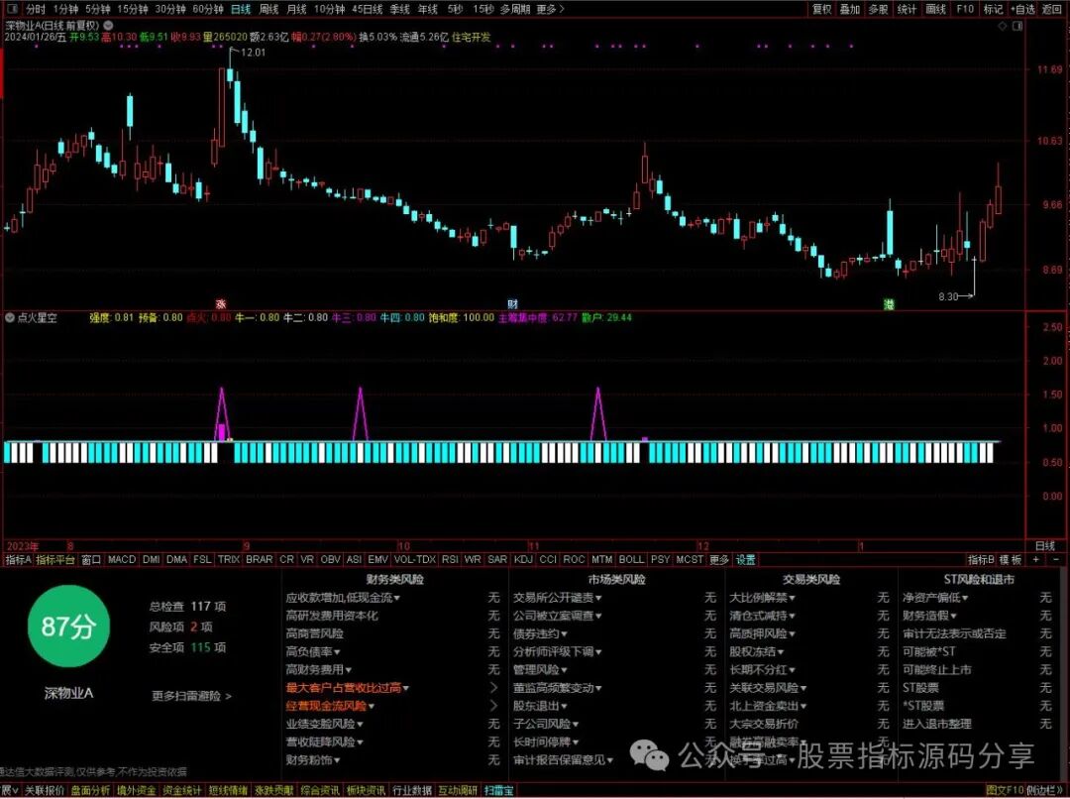The image size is (1070, 799).
Task: Switch to 分时 intraday view
Action: [x=36, y=9]
